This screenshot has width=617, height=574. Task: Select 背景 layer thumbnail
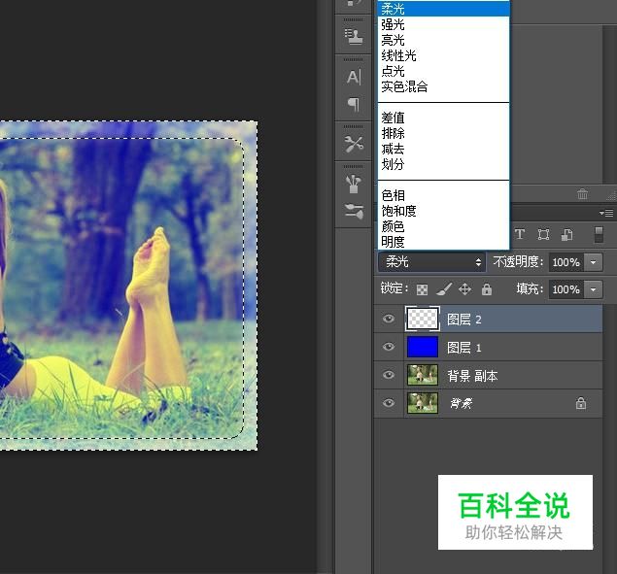coord(423,403)
